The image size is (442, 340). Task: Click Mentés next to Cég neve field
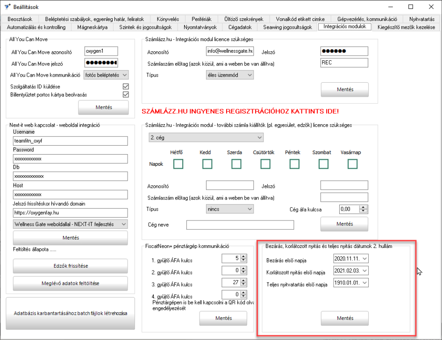pos(344,224)
